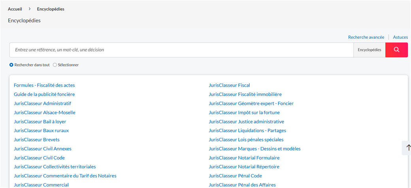Open JurisClasseur Collectivités territoriales
Screen dimensions: 411x188
[55, 167]
